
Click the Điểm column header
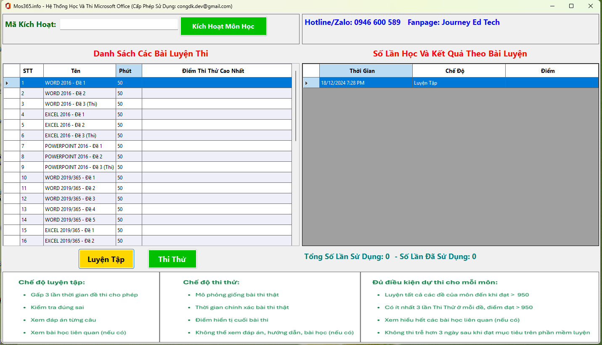pos(552,71)
